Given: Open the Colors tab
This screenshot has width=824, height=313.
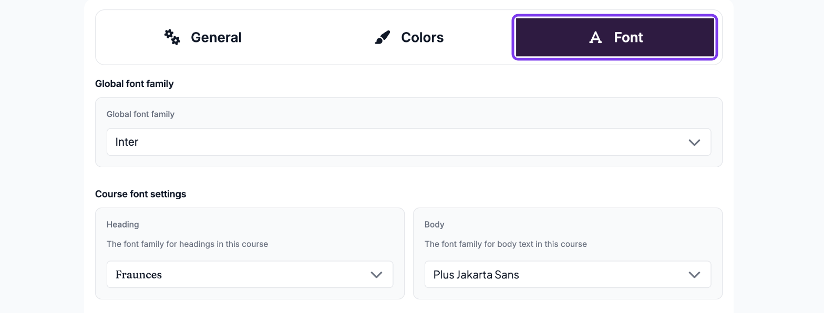Looking at the screenshot, I should (409, 37).
